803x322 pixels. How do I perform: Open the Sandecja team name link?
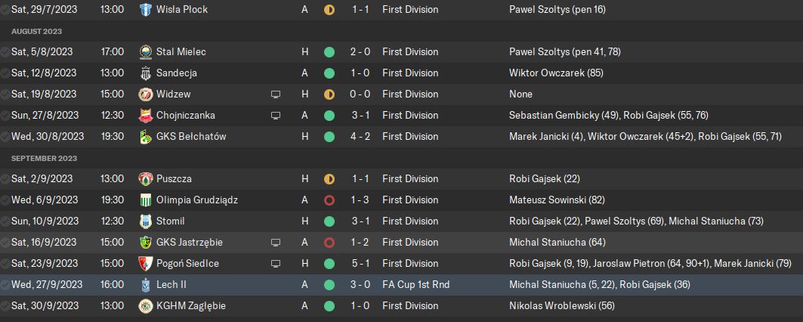177,73
